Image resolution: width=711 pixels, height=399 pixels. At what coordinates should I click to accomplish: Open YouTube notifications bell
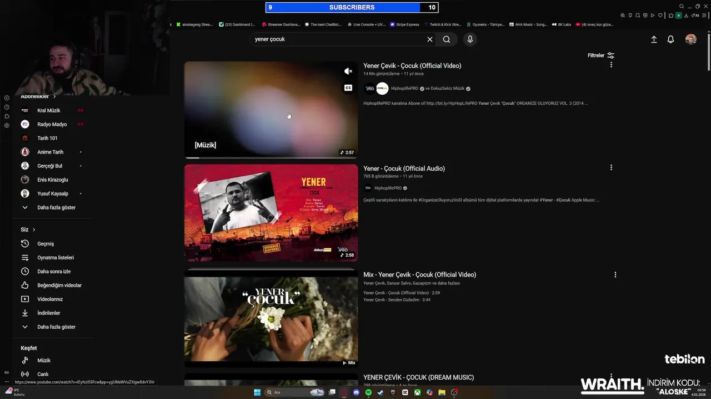(670, 39)
